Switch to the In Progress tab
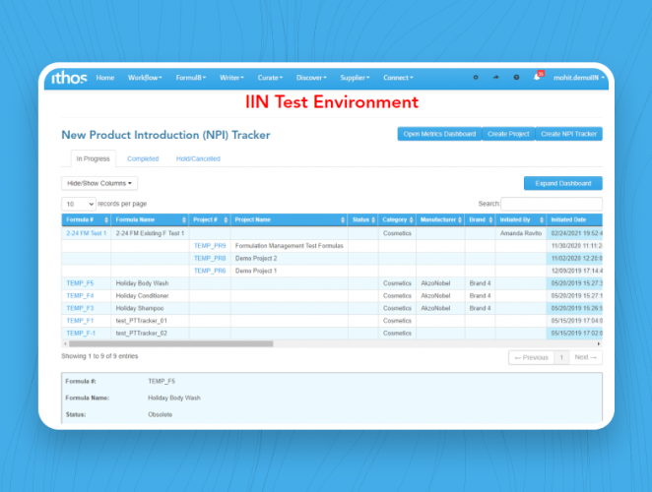Image resolution: width=652 pixels, height=492 pixels. click(x=93, y=158)
